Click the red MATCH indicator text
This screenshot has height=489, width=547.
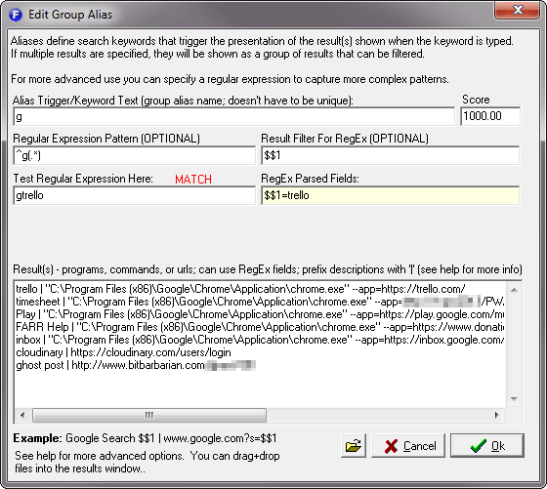tap(193, 180)
